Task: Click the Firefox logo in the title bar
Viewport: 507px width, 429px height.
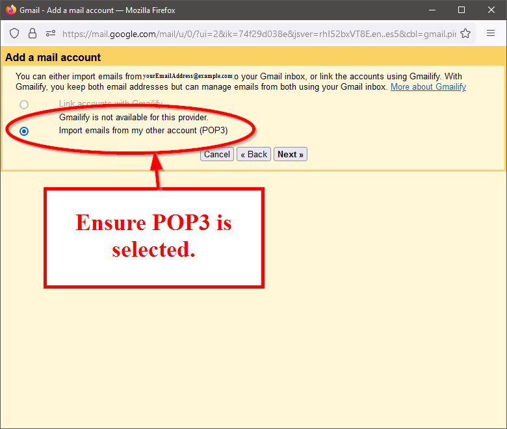Action: (10, 10)
